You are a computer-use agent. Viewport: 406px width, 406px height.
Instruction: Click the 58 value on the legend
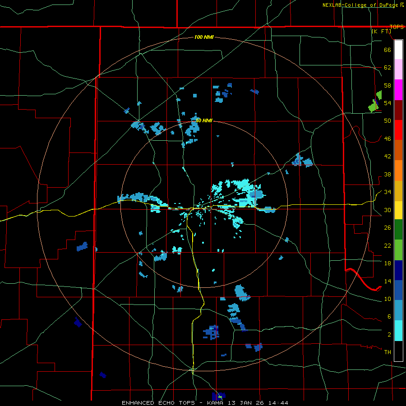click(x=388, y=85)
